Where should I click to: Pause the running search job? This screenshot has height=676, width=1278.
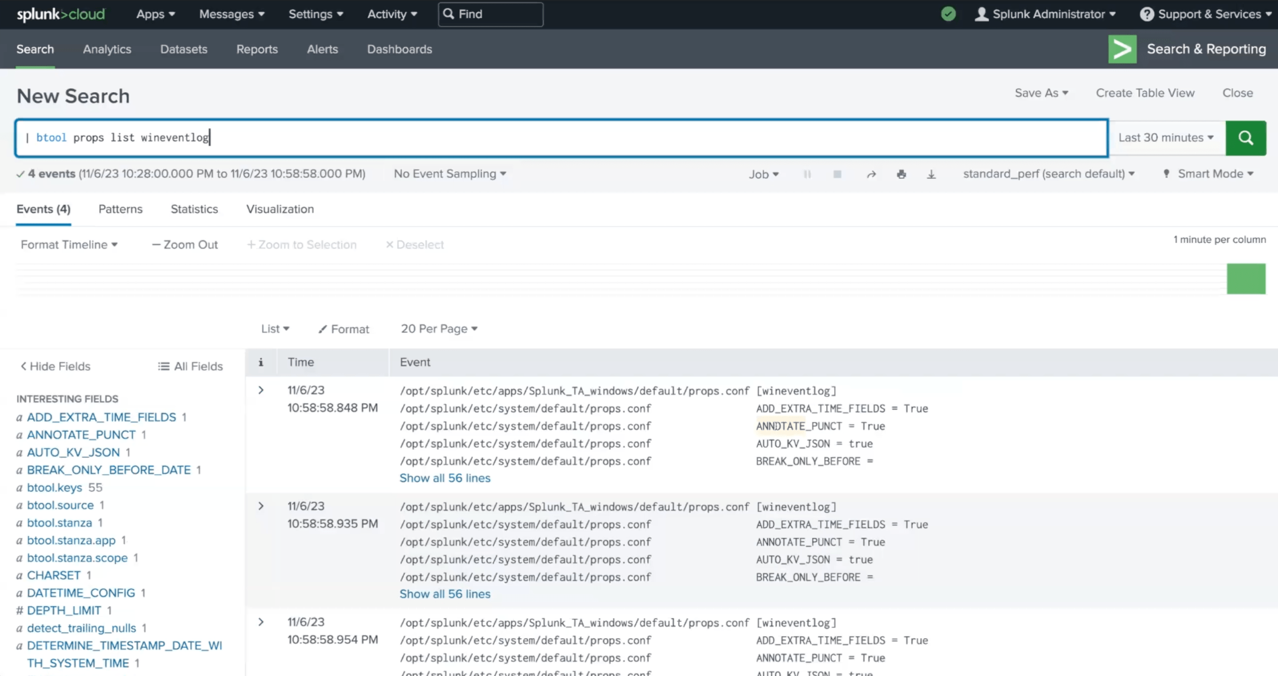807,174
